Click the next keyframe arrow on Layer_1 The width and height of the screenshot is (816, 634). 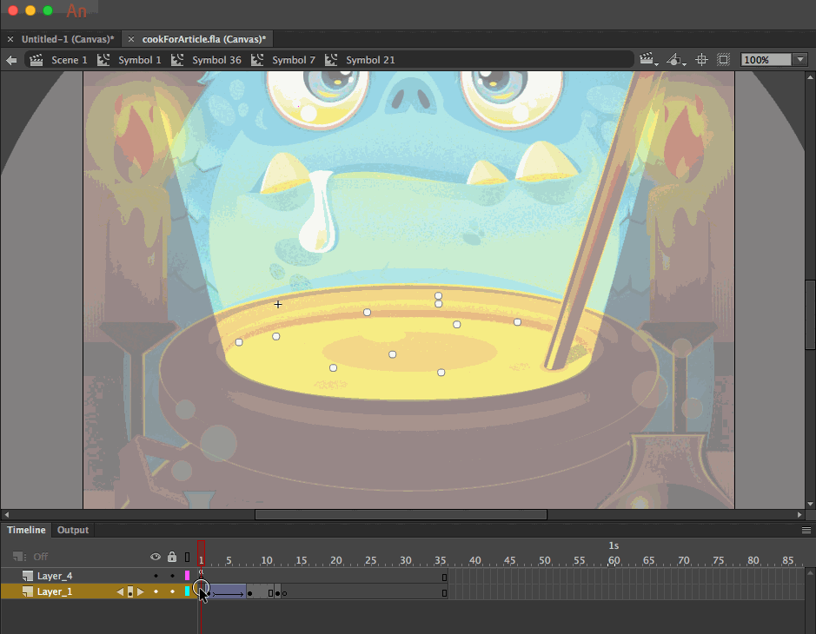(140, 591)
